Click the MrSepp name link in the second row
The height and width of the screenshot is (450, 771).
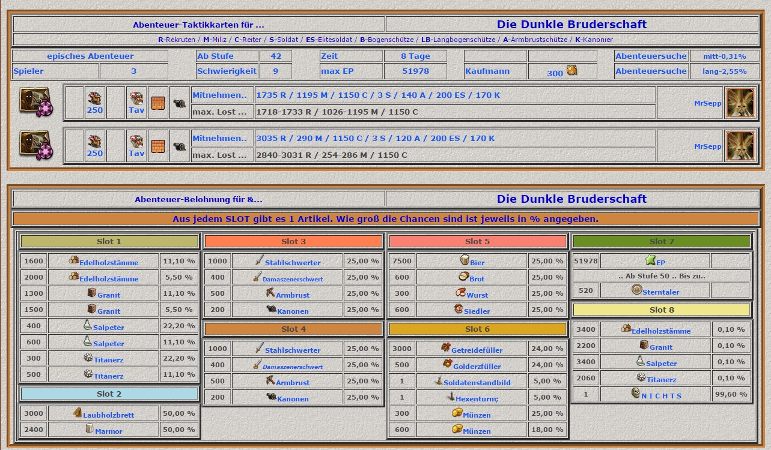coord(707,146)
